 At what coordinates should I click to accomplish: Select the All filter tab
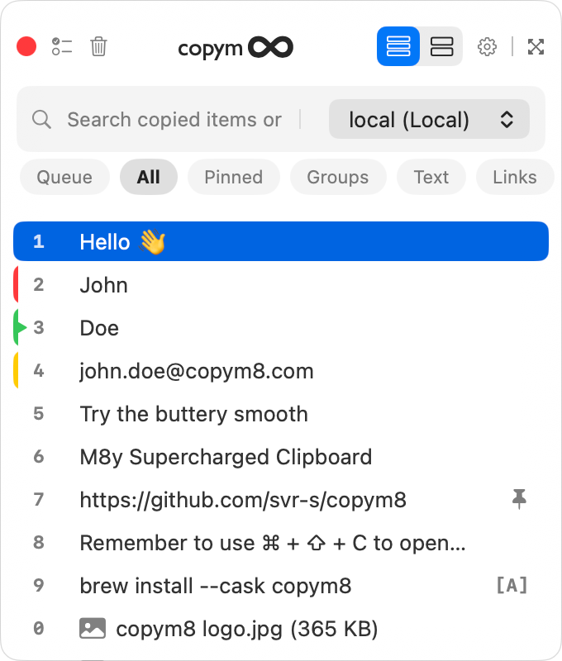pos(149,177)
